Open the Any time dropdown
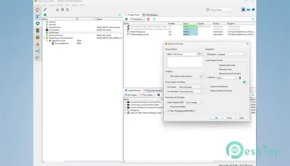Viewport: 290px width, 166px height. pyautogui.click(x=222, y=10)
